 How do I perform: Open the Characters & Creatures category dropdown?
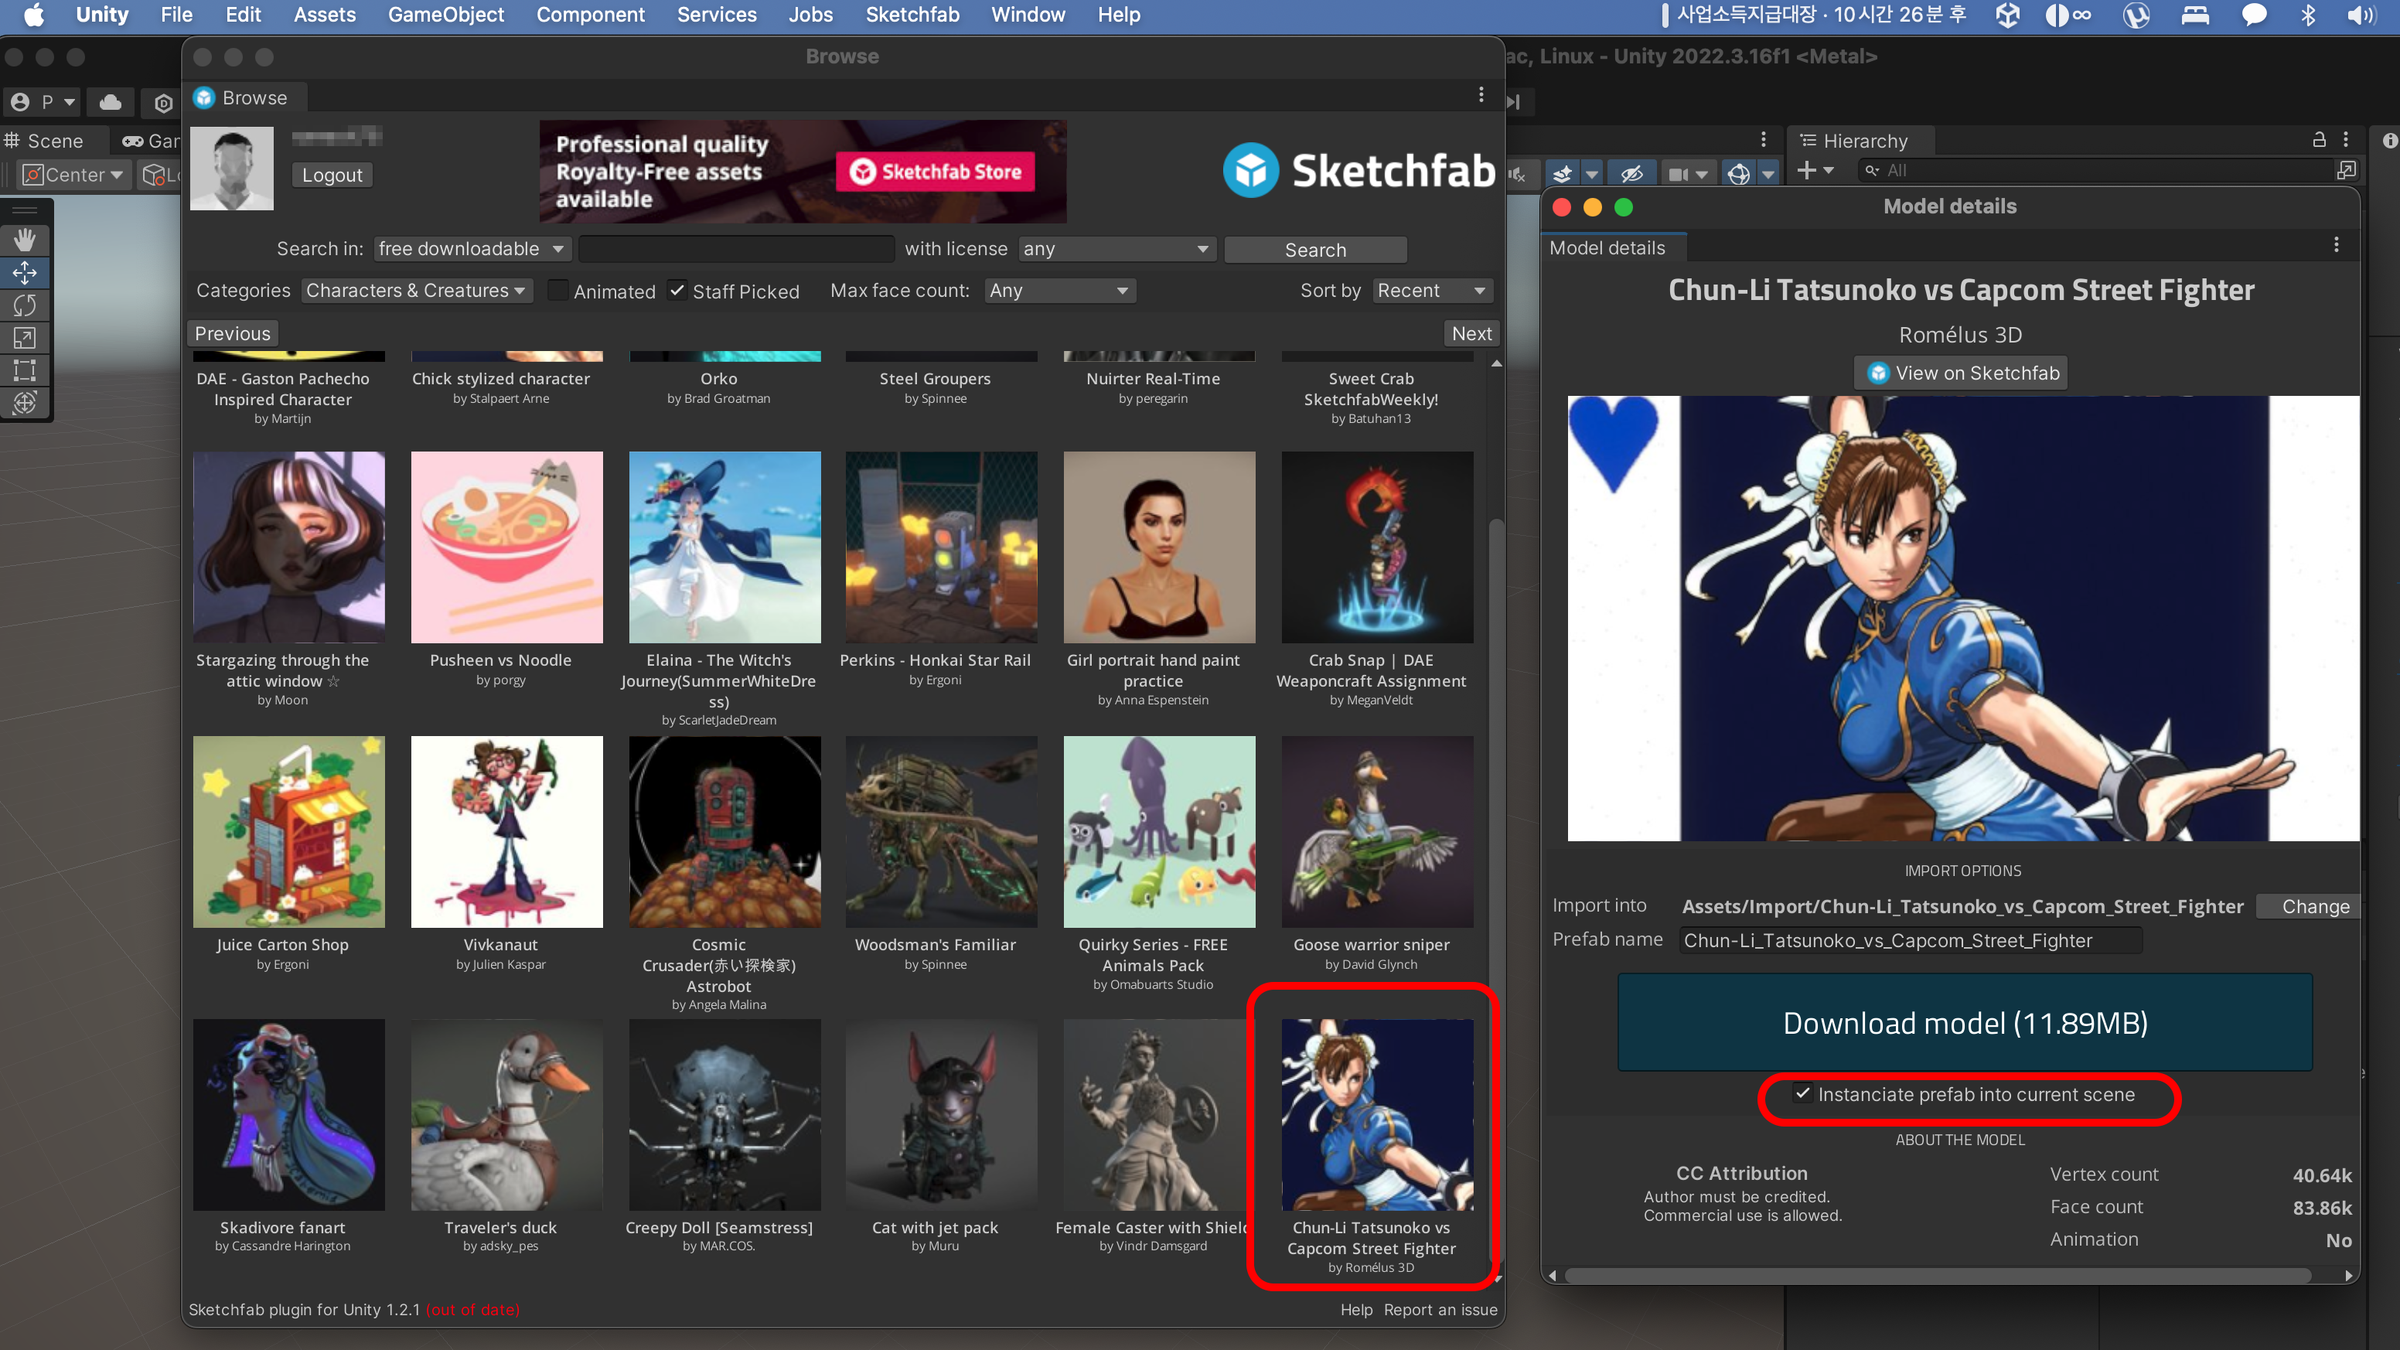(x=417, y=291)
